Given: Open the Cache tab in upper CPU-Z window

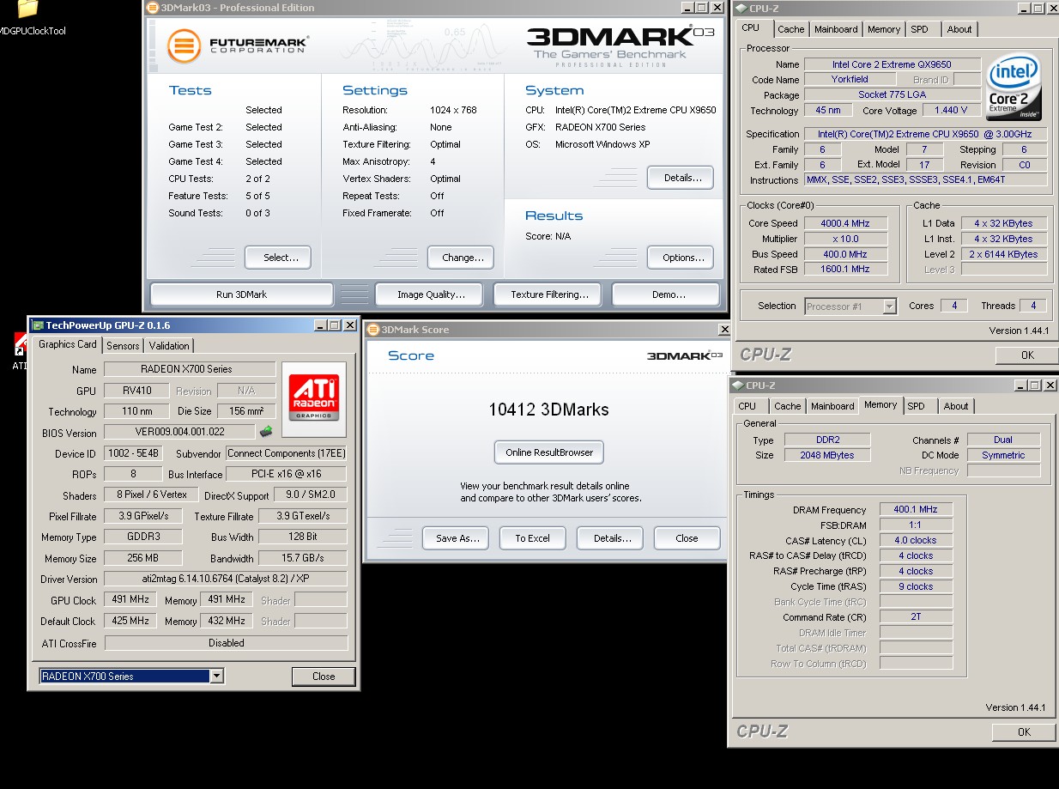Looking at the screenshot, I should pyautogui.click(x=791, y=29).
